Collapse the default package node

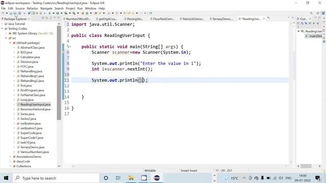click(10, 43)
